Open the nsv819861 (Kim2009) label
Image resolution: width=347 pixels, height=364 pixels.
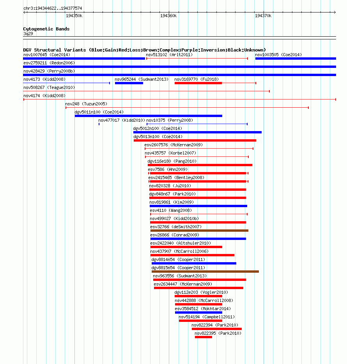pyautogui.click(x=172, y=202)
